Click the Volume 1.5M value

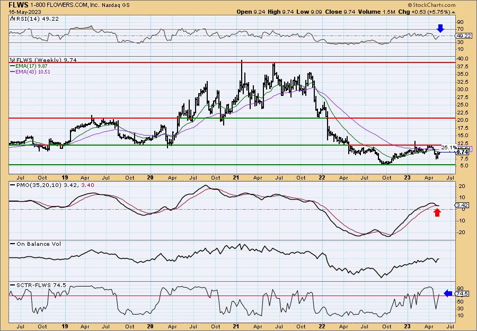point(377,12)
